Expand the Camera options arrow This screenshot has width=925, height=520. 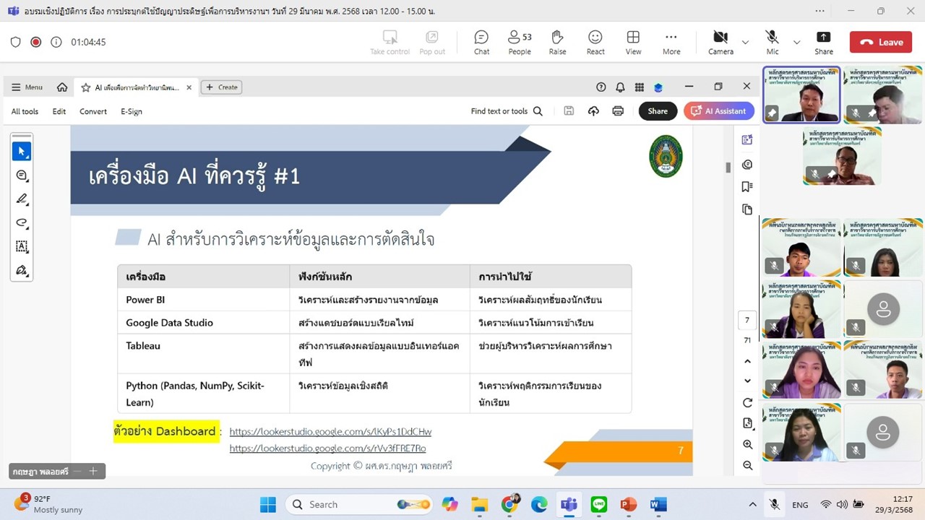coord(745,42)
